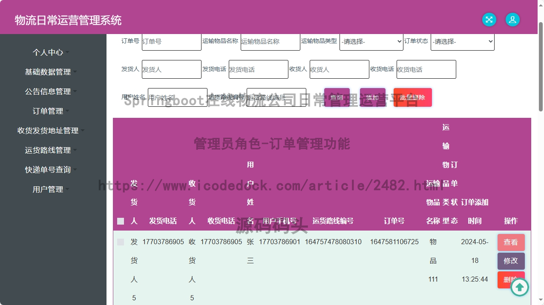Expand the 订单管理 menu
Image resolution: width=544 pixels, height=305 pixels.
tap(51, 111)
